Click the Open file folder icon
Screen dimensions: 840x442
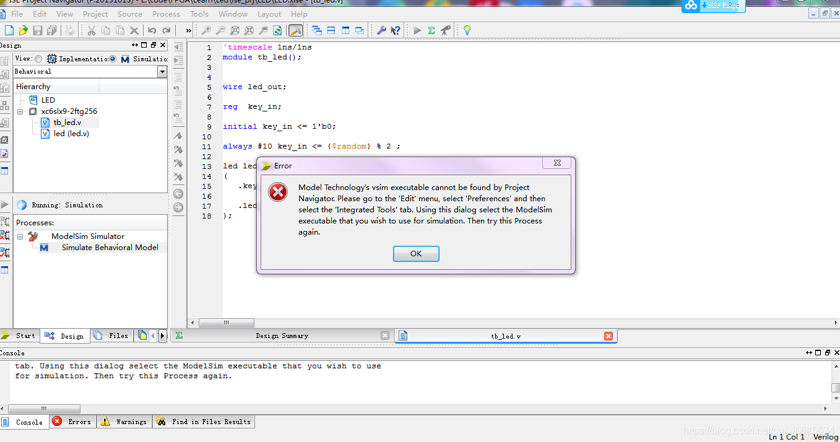click(23, 30)
